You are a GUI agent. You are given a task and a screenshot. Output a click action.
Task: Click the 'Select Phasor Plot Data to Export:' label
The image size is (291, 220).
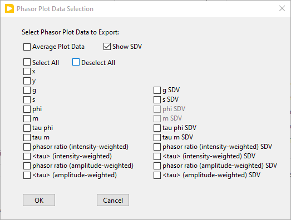point(70,32)
